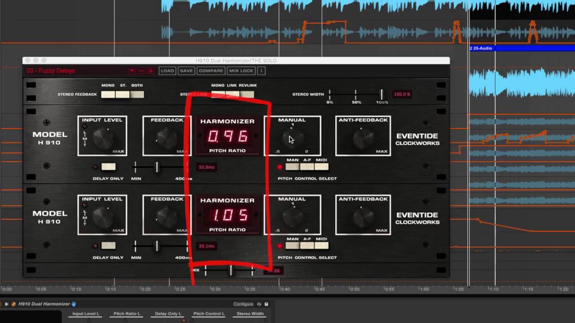The height and width of the screenshot is (323, 575).
Task: Click the MIX slider handle
Action: (x=231, y=271)
